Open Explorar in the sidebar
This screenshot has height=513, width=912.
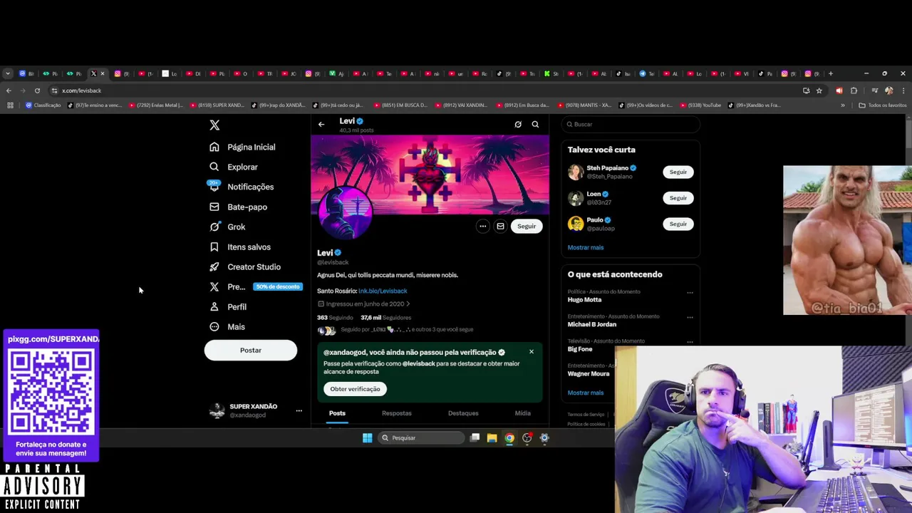[x=234, y=167]
